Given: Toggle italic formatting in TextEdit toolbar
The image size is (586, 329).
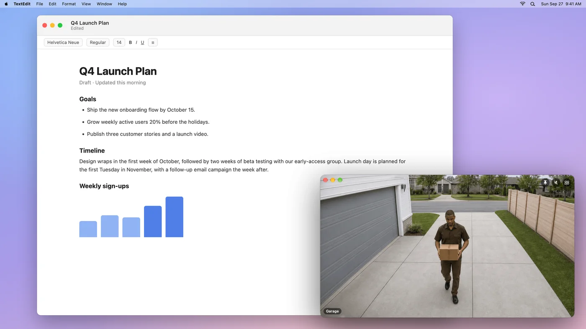Looking at the screenshot, I should (x=136, y=42).
